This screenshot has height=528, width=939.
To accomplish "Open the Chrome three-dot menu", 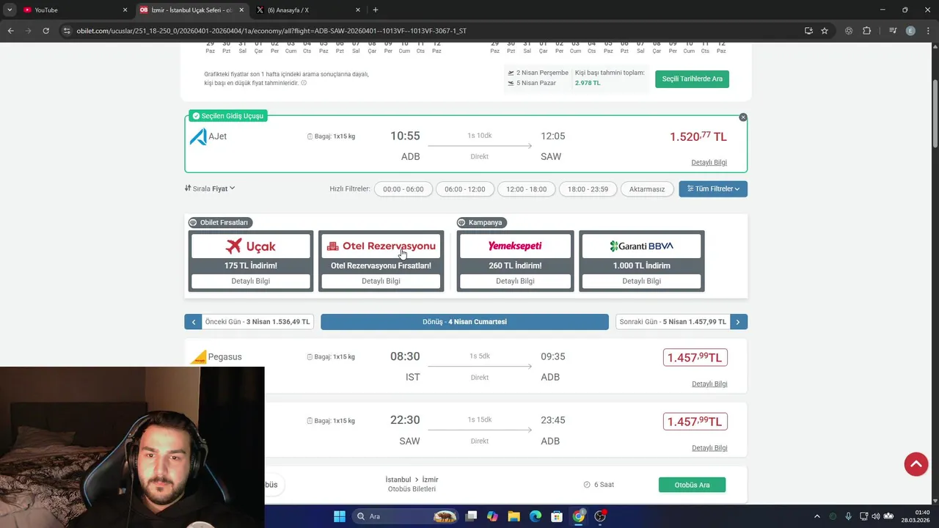I will click(929, 31).
